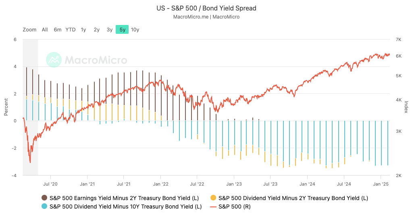410x221 pixels.
Task: Click the red S&P 500 legend line
Action: coord(213,207)
